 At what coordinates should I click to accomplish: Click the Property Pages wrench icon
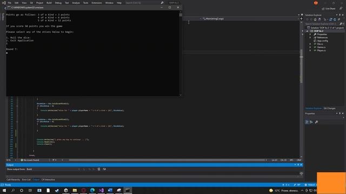coord(316,122)
